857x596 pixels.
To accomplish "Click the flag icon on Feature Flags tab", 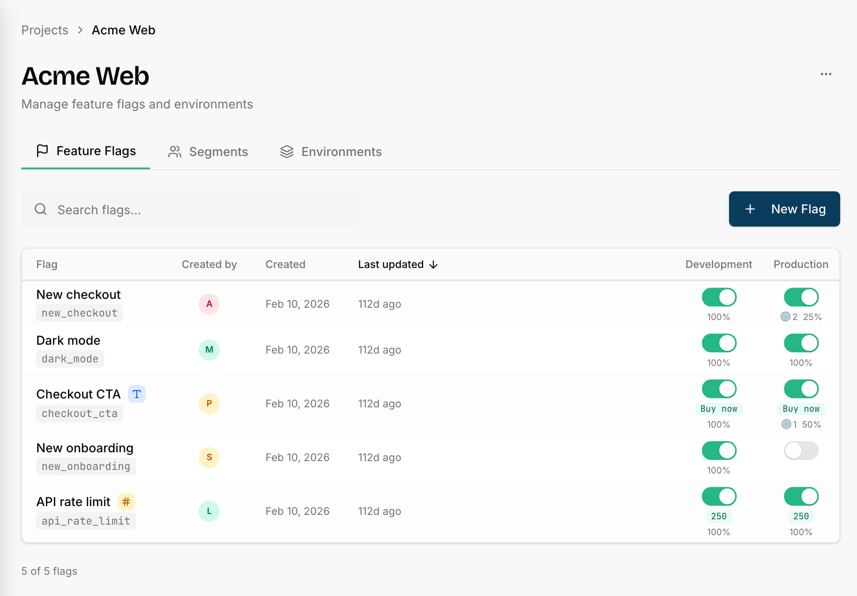I will tap(42, 151).
